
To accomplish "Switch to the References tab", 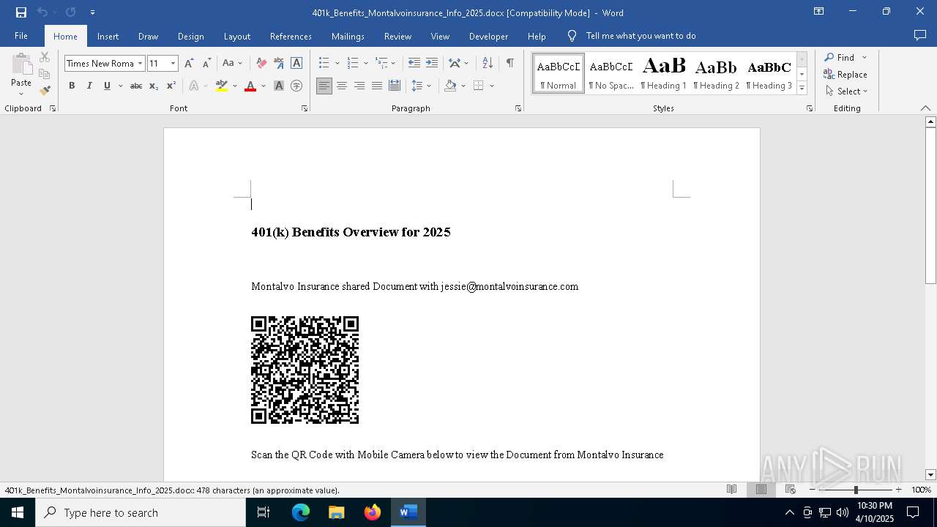I will [291, 36].
